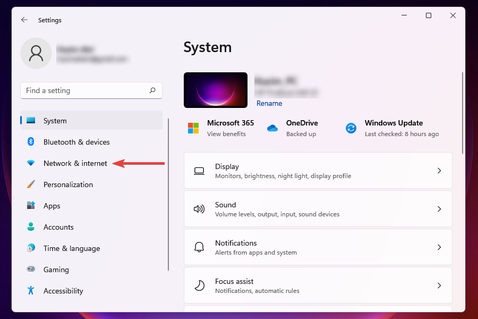Select the Accessibility icon
Viewport: 478px width, 319px height.
[x=31, y=291]
